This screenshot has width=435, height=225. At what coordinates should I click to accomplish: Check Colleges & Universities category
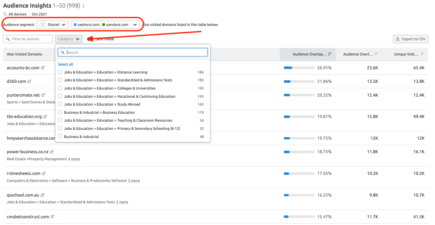pos(60,88)
